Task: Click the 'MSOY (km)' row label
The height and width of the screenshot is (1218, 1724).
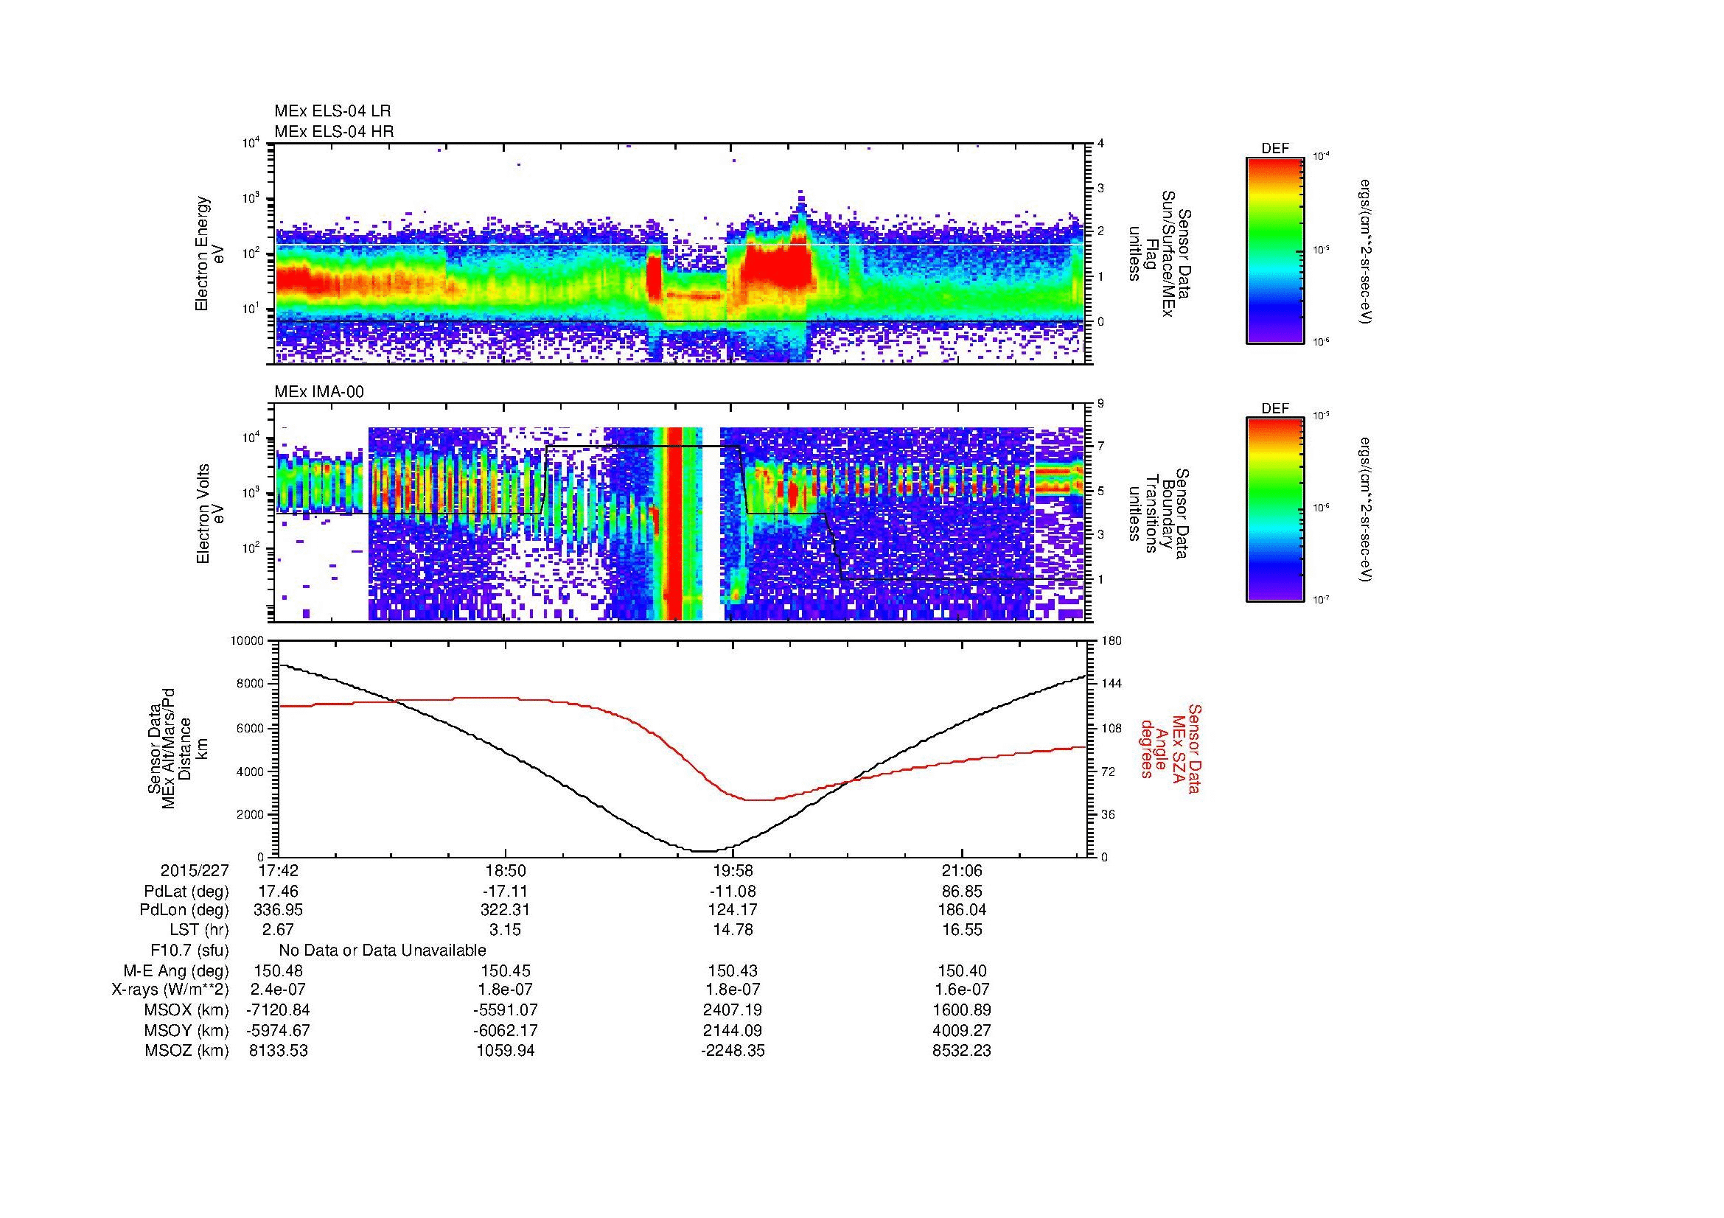Action: pyautogui.click(x=187, y=1030)
